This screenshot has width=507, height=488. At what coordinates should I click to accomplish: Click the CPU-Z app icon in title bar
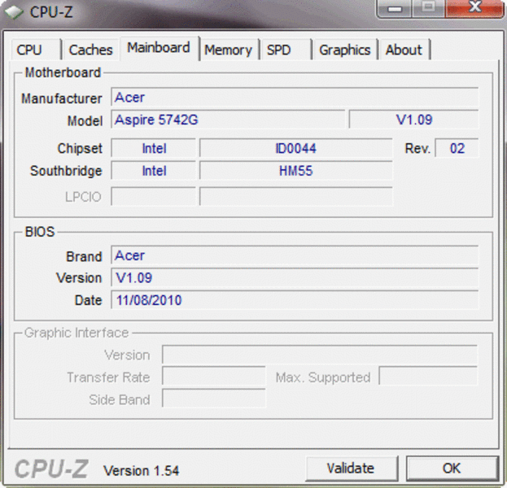(14, 12)
